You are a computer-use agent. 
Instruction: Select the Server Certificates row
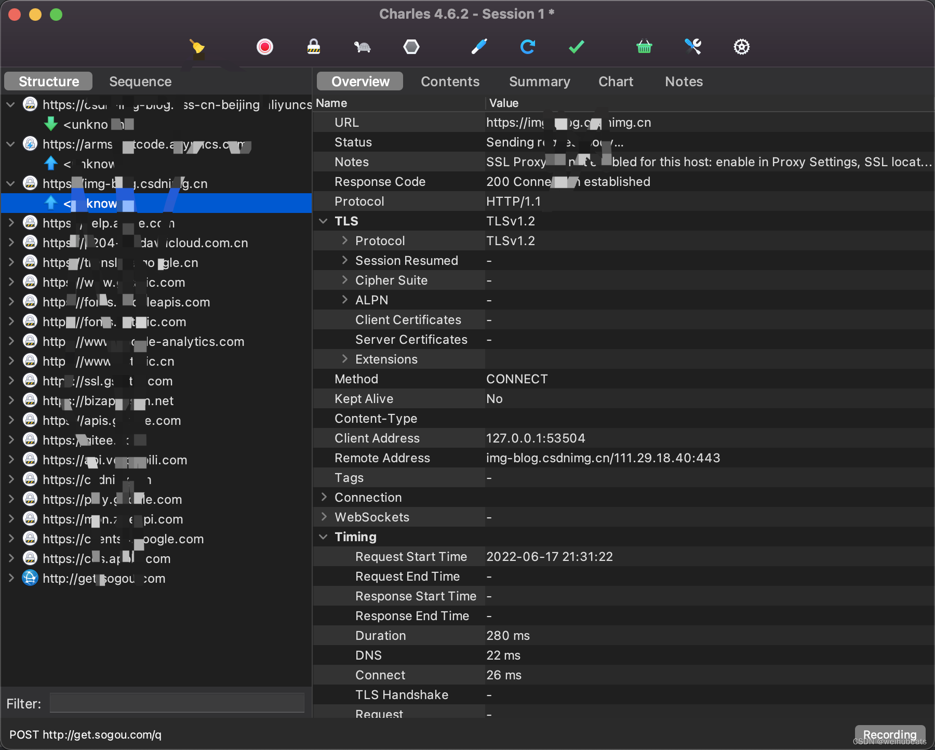click(623, 340)
